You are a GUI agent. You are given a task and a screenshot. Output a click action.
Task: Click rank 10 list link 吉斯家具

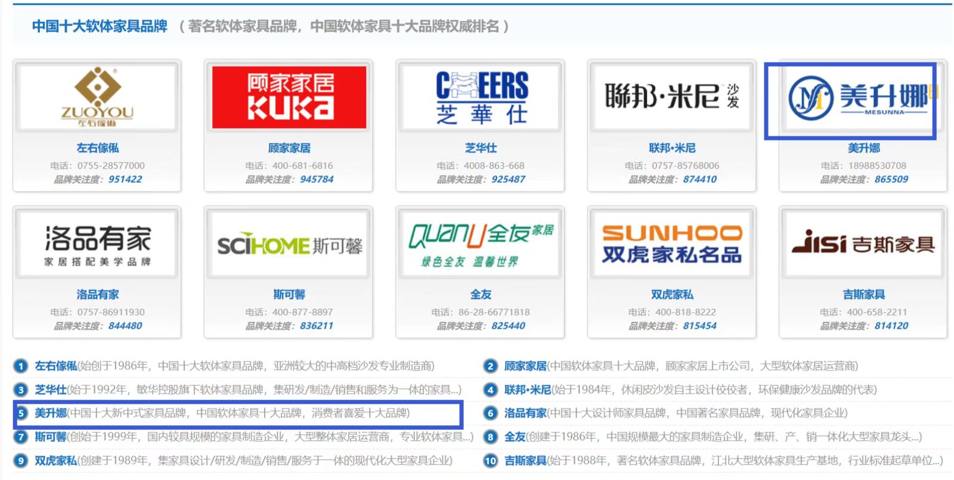[525, 460]
